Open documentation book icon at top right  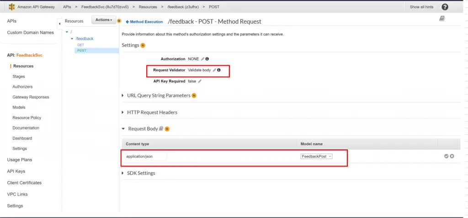tap(442, 19)
